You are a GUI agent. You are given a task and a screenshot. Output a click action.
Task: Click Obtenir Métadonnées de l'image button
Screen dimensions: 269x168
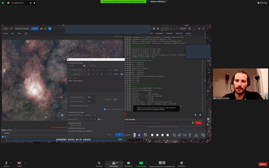(x=79, y=106)
